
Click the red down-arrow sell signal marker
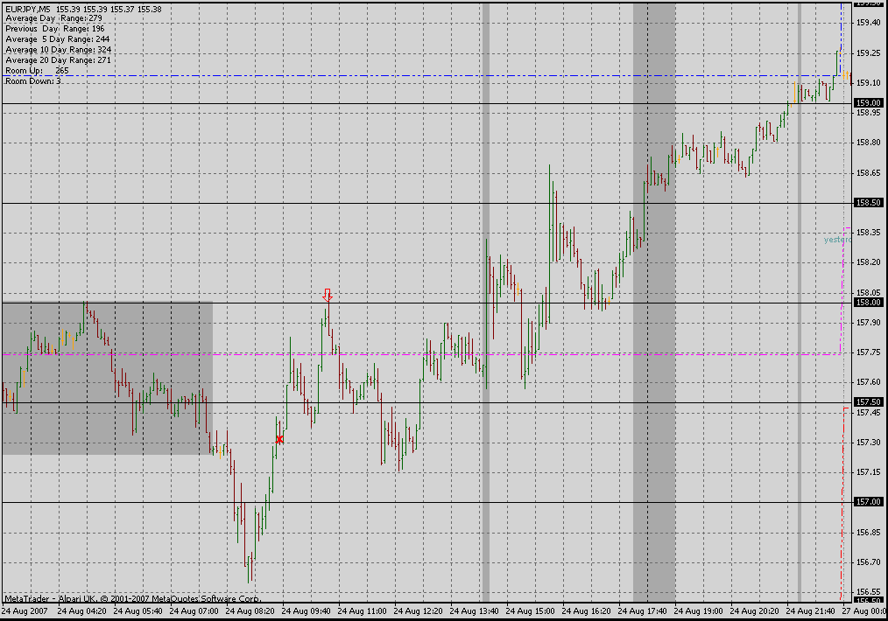(328, 296)
